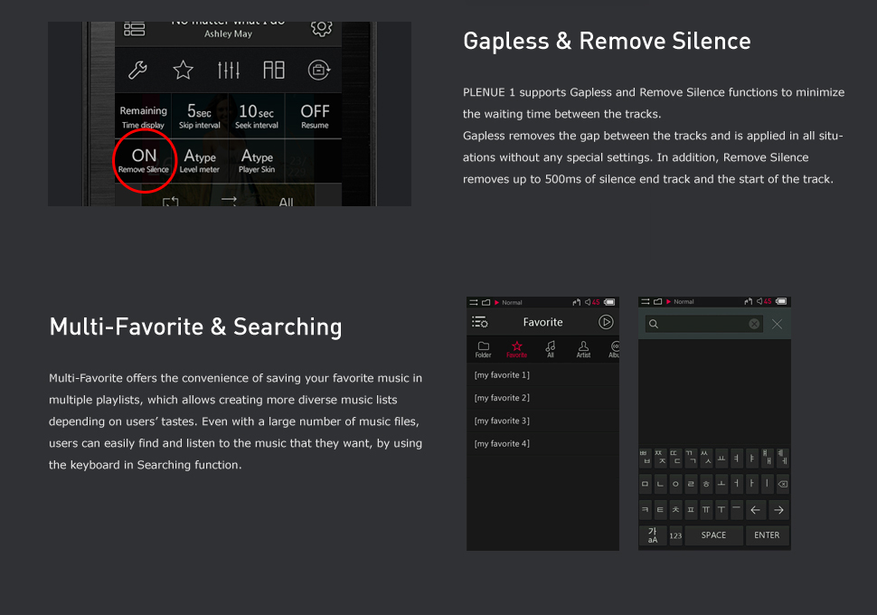Switch to the Artist tab
Image resolution: width=877 pixels, height=615 pixels.
point(583,349)
